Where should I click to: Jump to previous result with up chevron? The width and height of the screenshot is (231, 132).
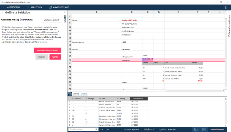coord(102,129)
